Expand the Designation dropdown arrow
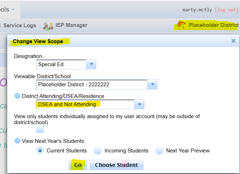240x174 pixels. point(91,64)
